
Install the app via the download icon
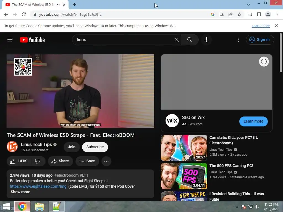coord(222,14)
